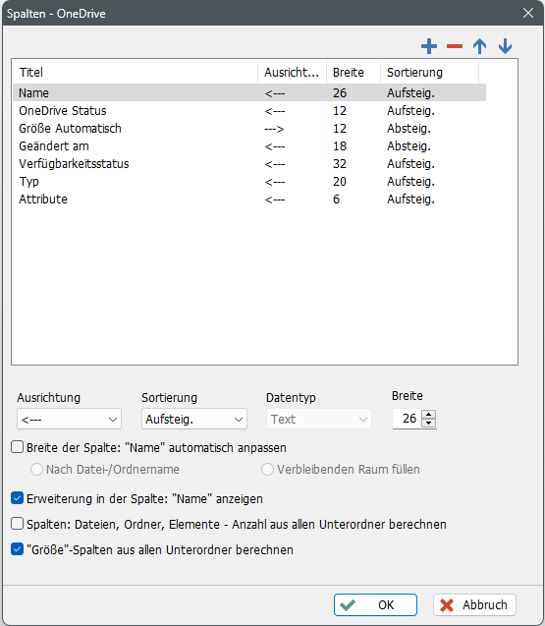Open the Ausrichtung dropdown

pyautogui.click(x=69, y=420)
